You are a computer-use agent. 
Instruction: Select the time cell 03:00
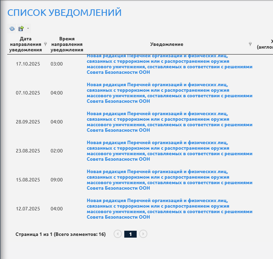(x=56, y=64)
